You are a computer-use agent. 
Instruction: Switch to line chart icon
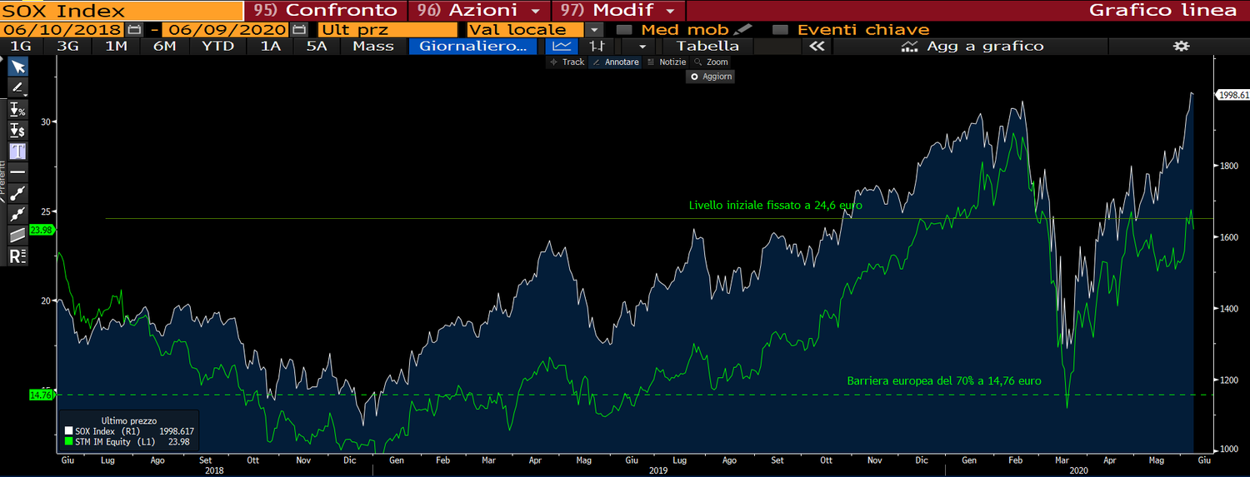coord(562,46)
